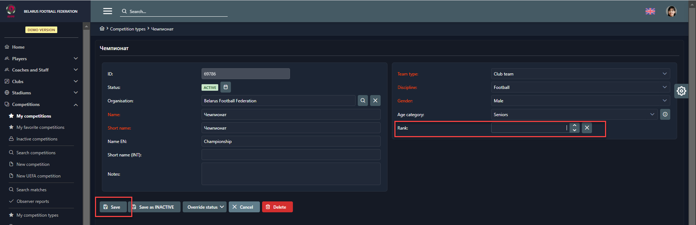Click the Age category info icon

click(665, 114)
